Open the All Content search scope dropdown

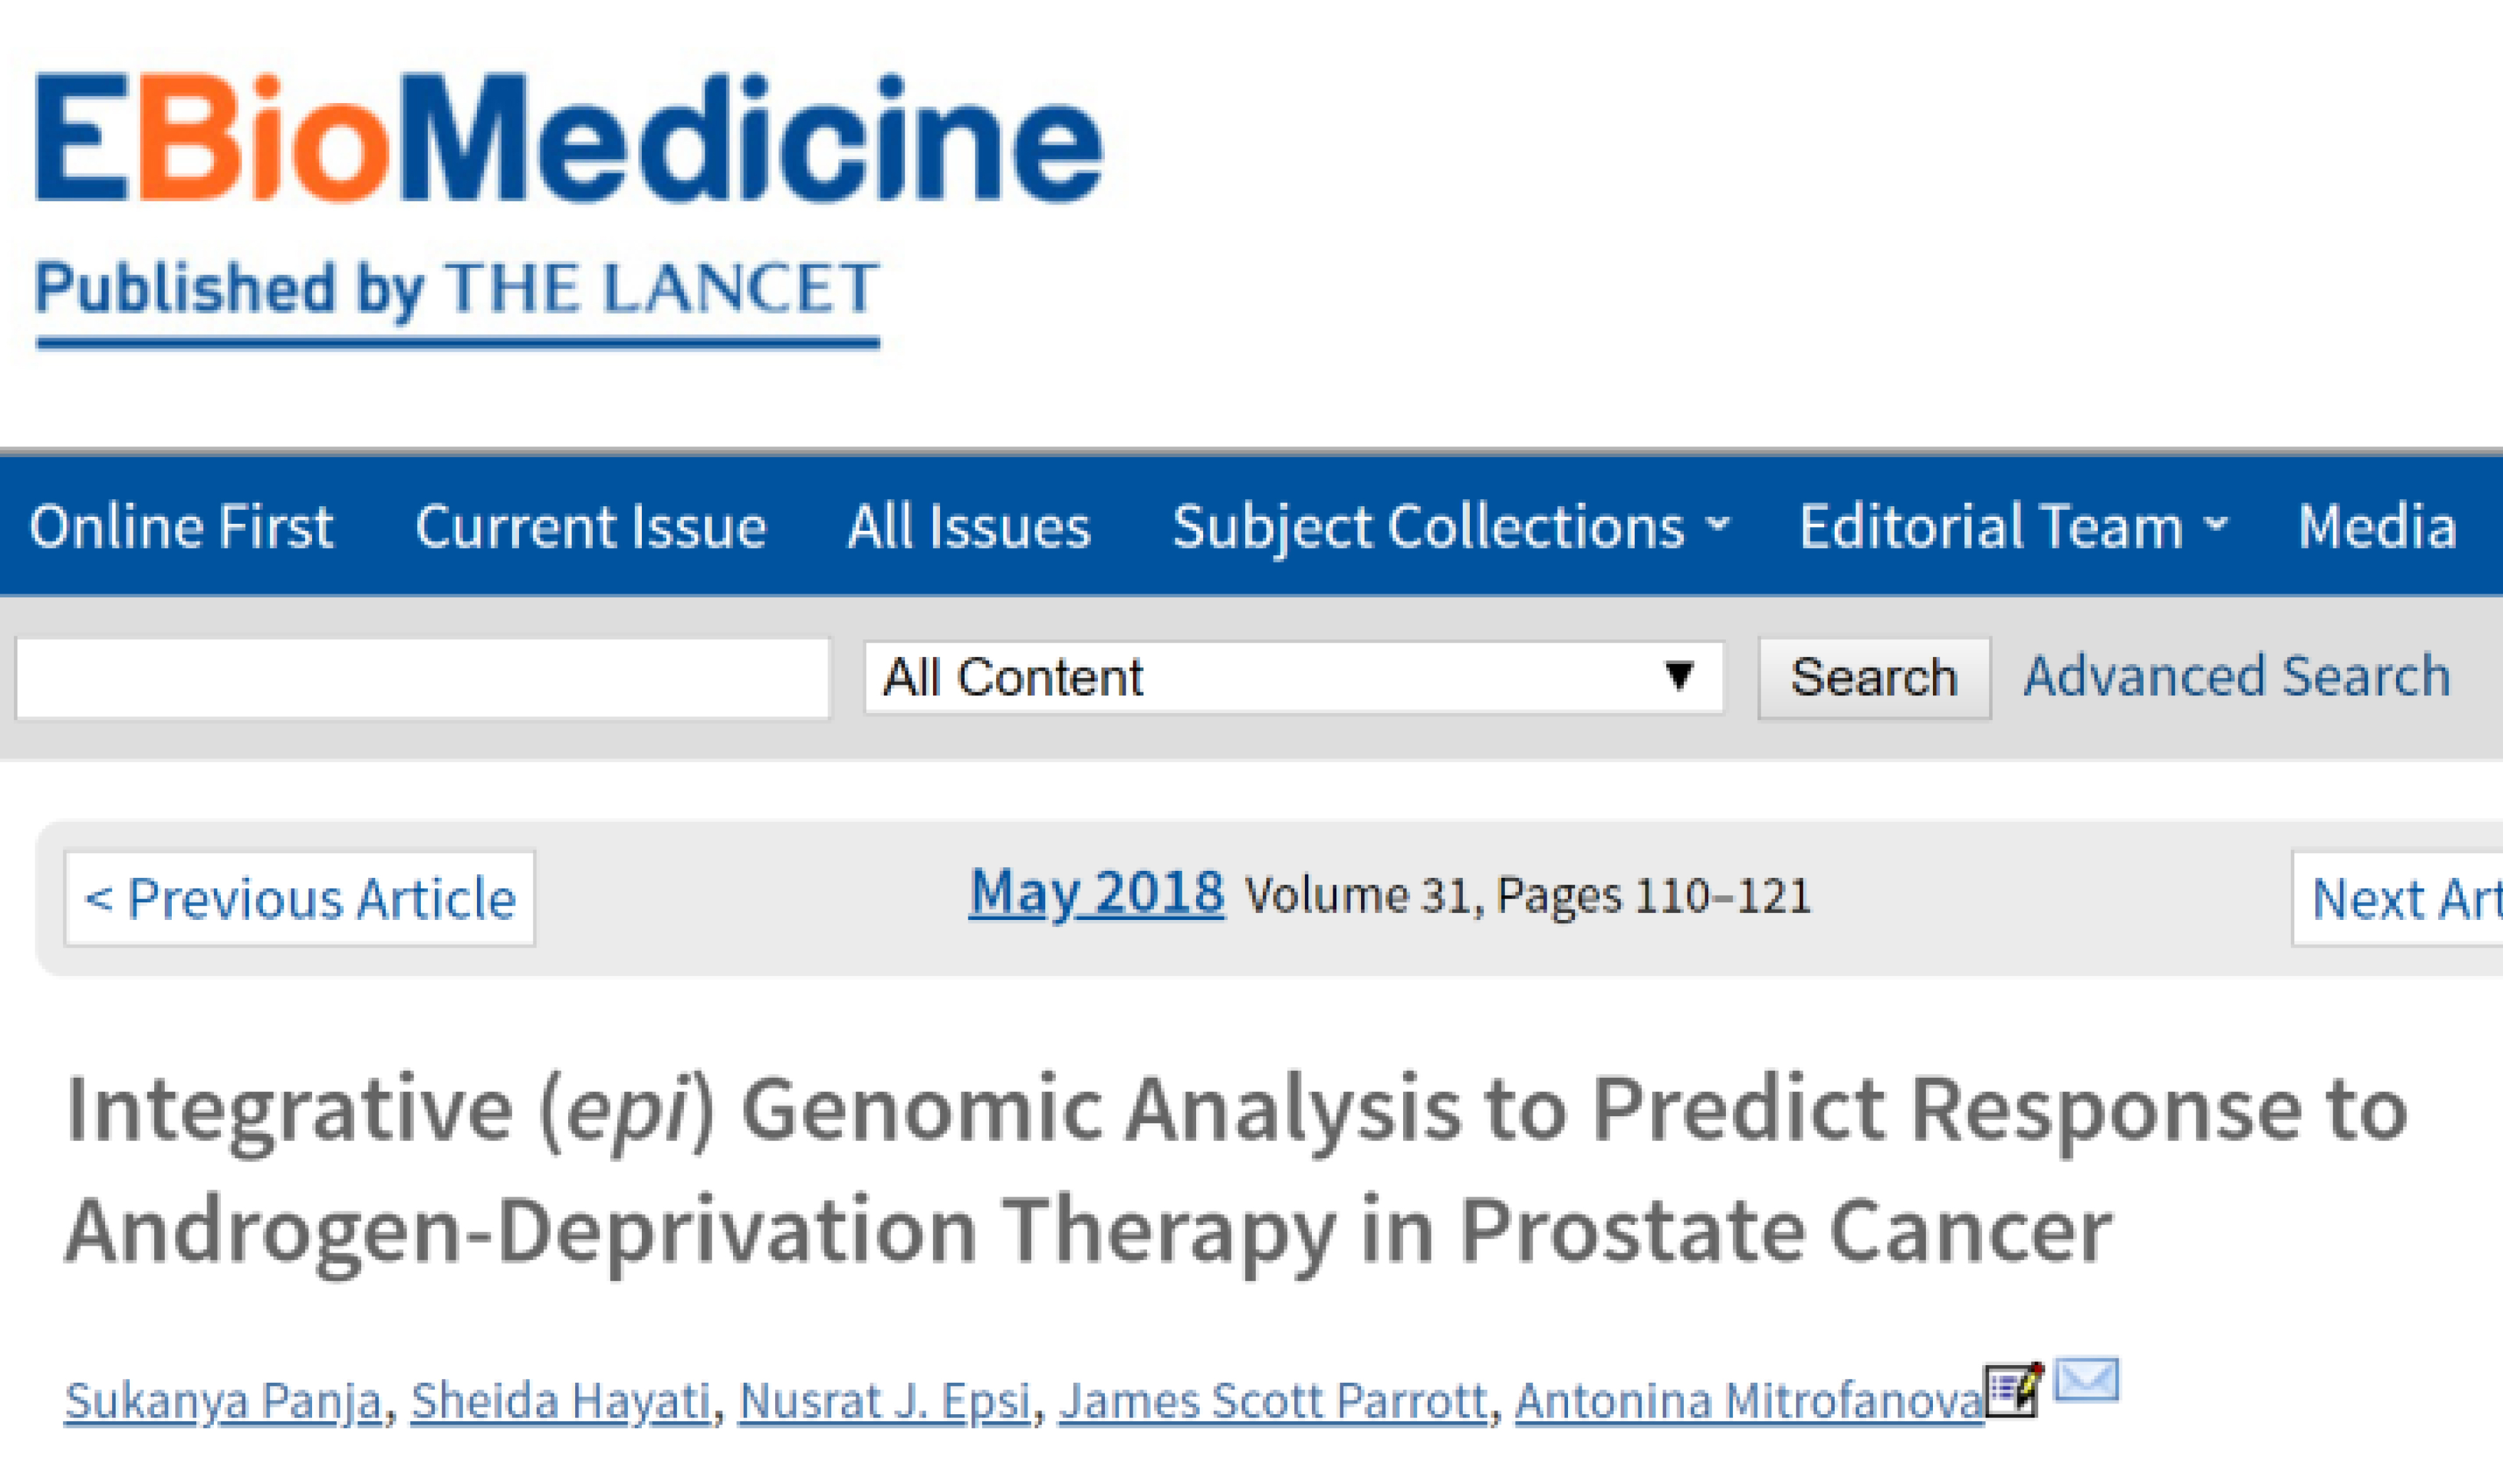point(1292,678)
